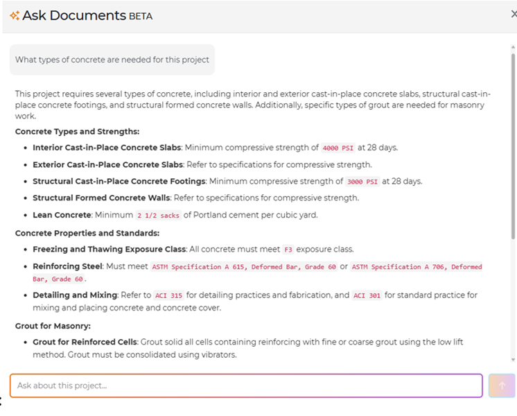Click 'Interior Cast-in-Place Concrete Slabs' bullet label
Image resolution: width=517 pixels, height=416 pixels.
[x=107, y=148]
